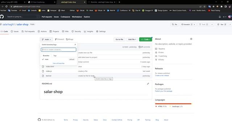Open the new browser tab plus button
Image resolution: width=232 pixels, height=130 pixels.
pos(119,2)
